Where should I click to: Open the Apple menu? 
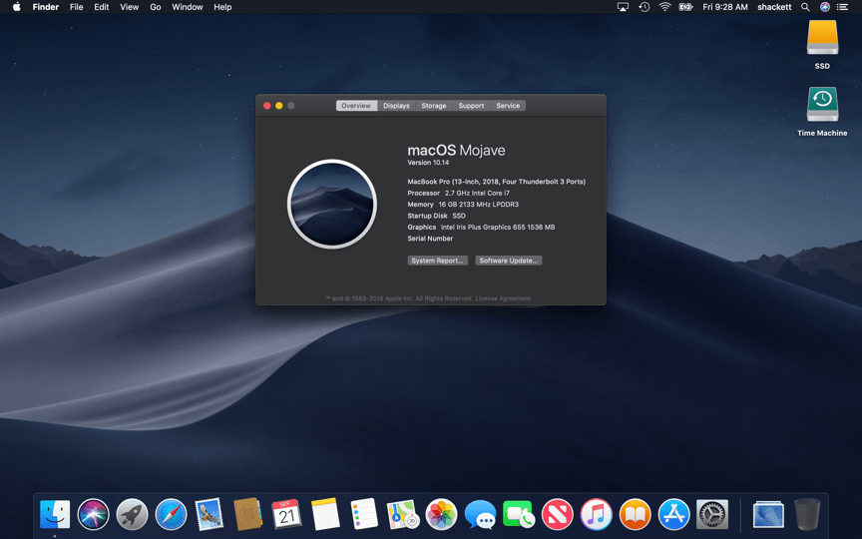coord(17,7)
